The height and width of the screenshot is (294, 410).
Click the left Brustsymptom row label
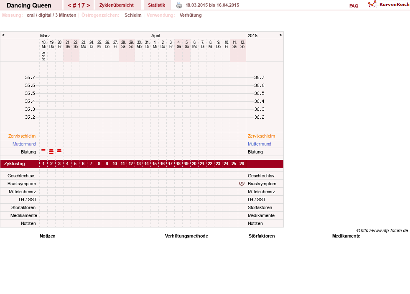point(22,184)
